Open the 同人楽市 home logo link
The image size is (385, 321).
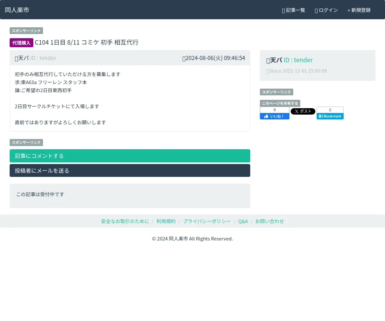tap(17, 10)
